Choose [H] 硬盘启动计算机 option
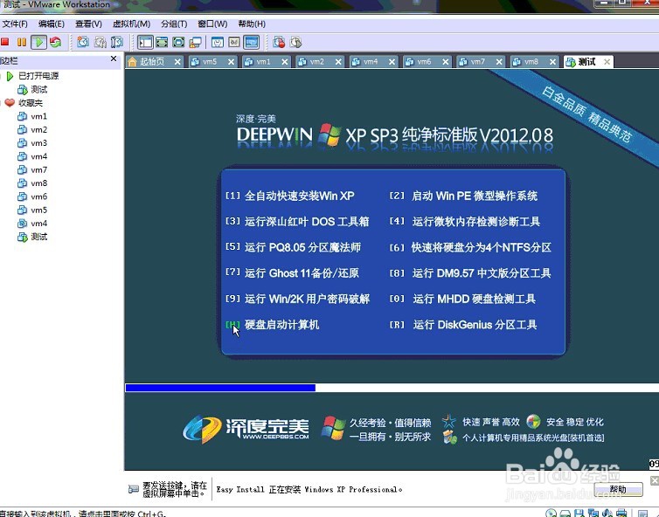This screenshot has width=659, height=517. [273, 325]
